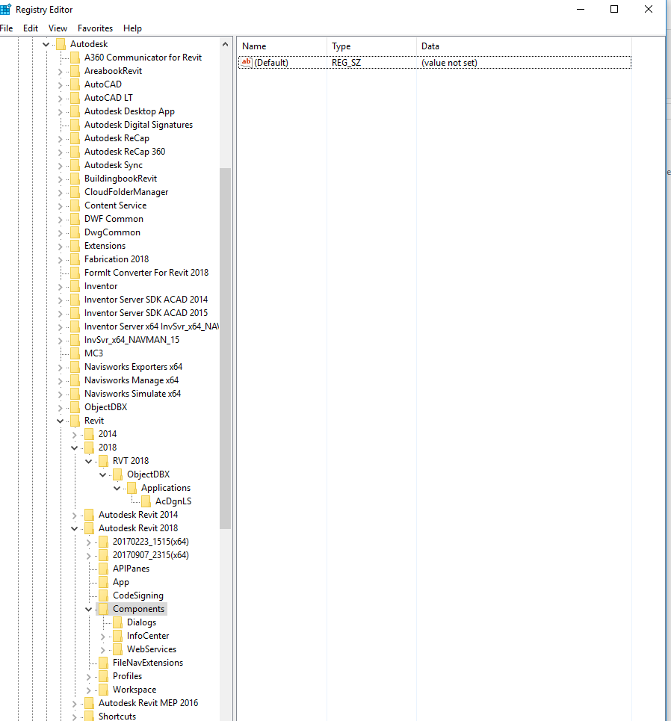This screenshot has width=671, height=721.
Task: Select the App key
Action: (121, 583)
